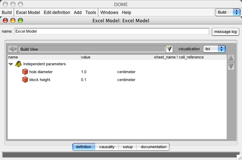This screenshot has height=160, width=242.
Task: Open the Edit definition menu
Action: [57, 13]
